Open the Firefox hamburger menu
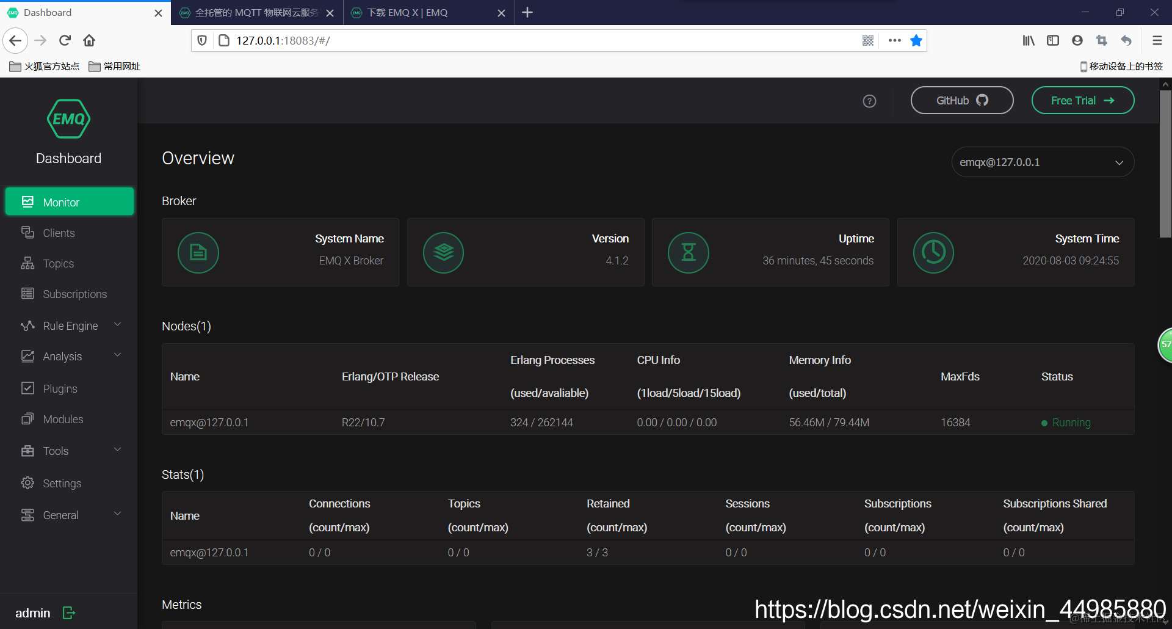Viewport: 1172px width, 629px height. pos(1157,40)
